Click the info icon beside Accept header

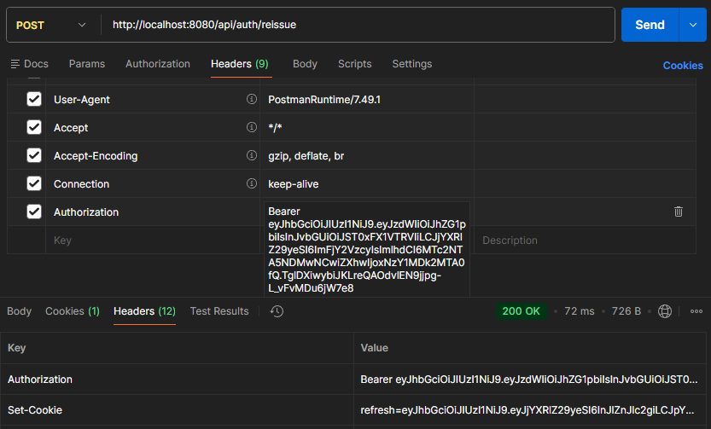(252, 127)
